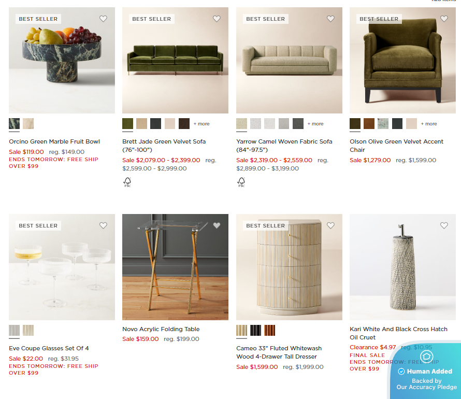This screenshot has width=461, height=399.
Task: Save Yarrow Camel Sofa to favorites
Action: click(x=330, y=19)
